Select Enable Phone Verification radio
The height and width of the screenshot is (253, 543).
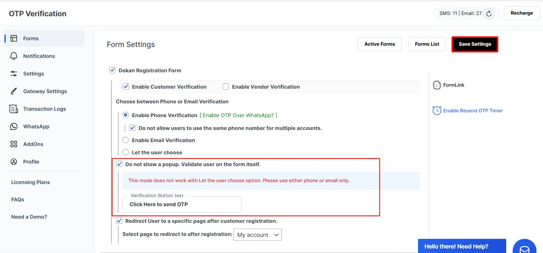coord(126,115)
